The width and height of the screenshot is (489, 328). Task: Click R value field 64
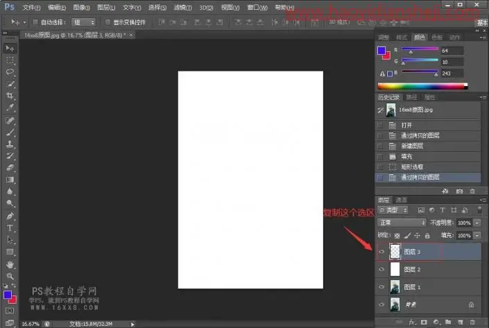tap(452, 51)
